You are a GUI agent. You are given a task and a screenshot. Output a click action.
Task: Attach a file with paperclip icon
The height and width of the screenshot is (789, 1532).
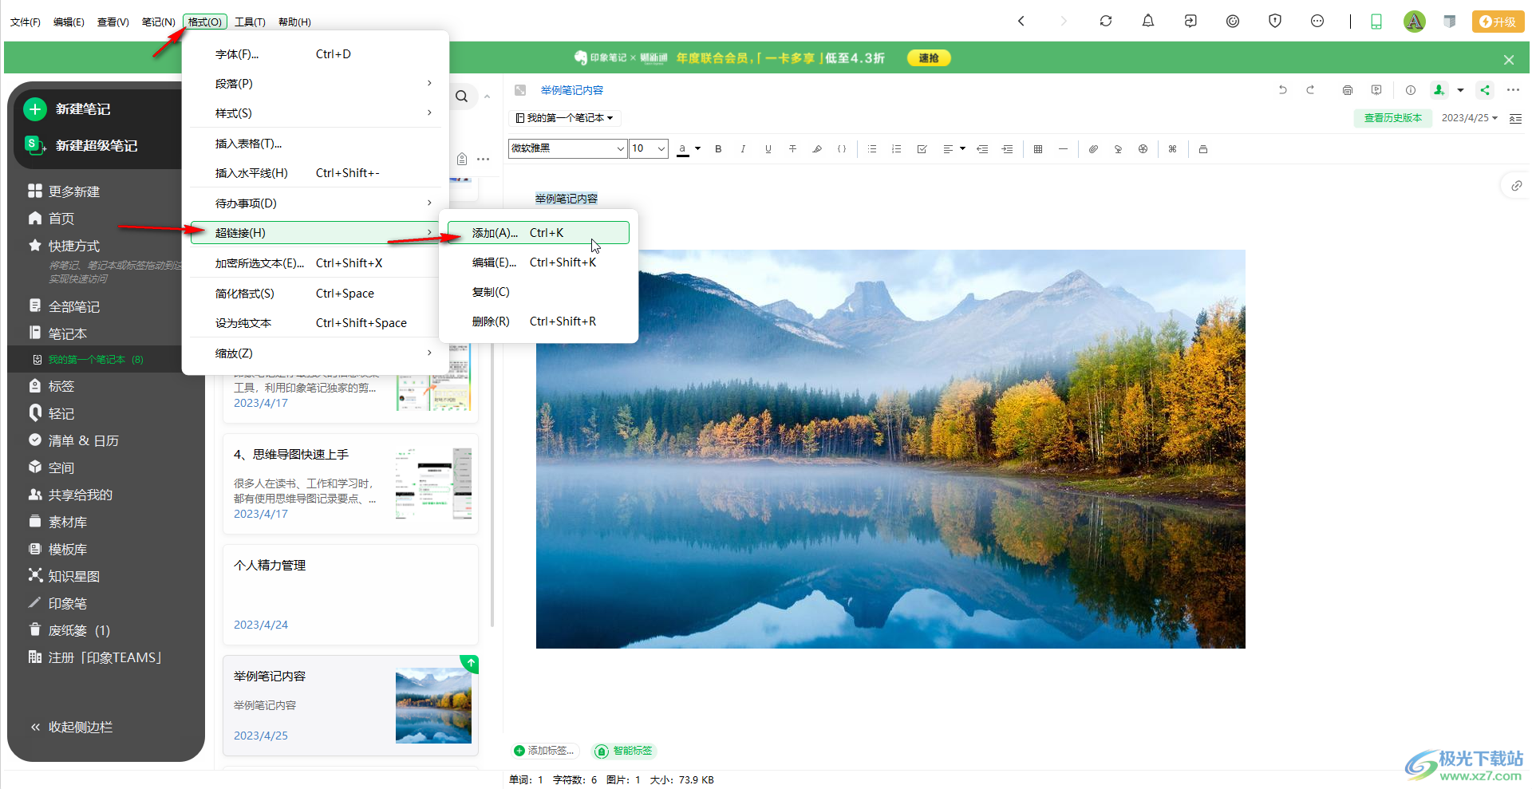point(1093,149)
